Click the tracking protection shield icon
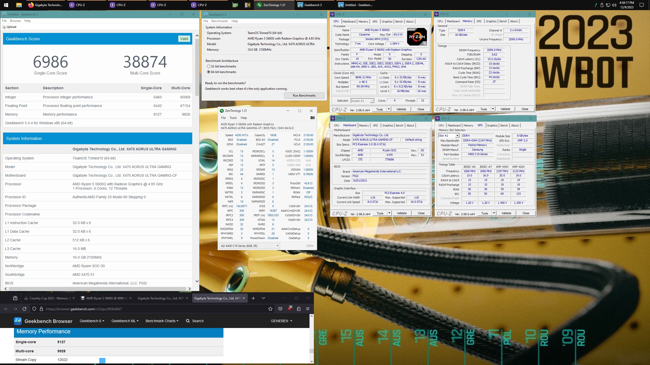The width and height of the screenshot is (650, 365). coord(34,309)
